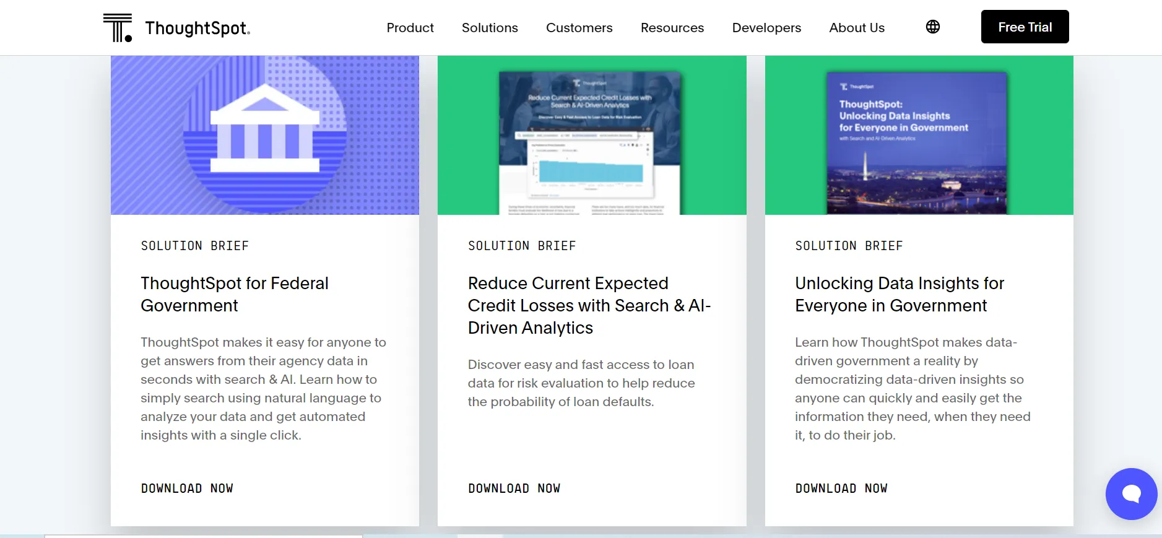This screenshot has height=538, width=1162.
Task: Download the Unlocking Data Insights brief
Action: (x=841, y=488)
